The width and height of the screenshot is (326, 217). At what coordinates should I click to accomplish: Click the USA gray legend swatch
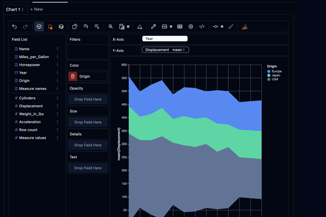(268, 79)
